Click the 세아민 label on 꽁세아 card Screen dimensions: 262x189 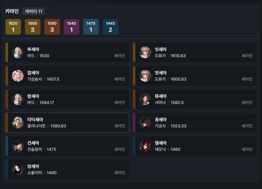point(247,126)
